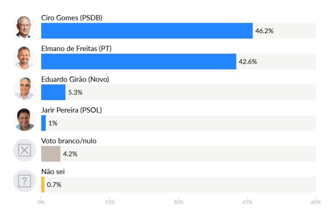Click the 45% axis tick label
This screenshot has height=216, width=329.
pyautogui.click(x=247, y=202)
